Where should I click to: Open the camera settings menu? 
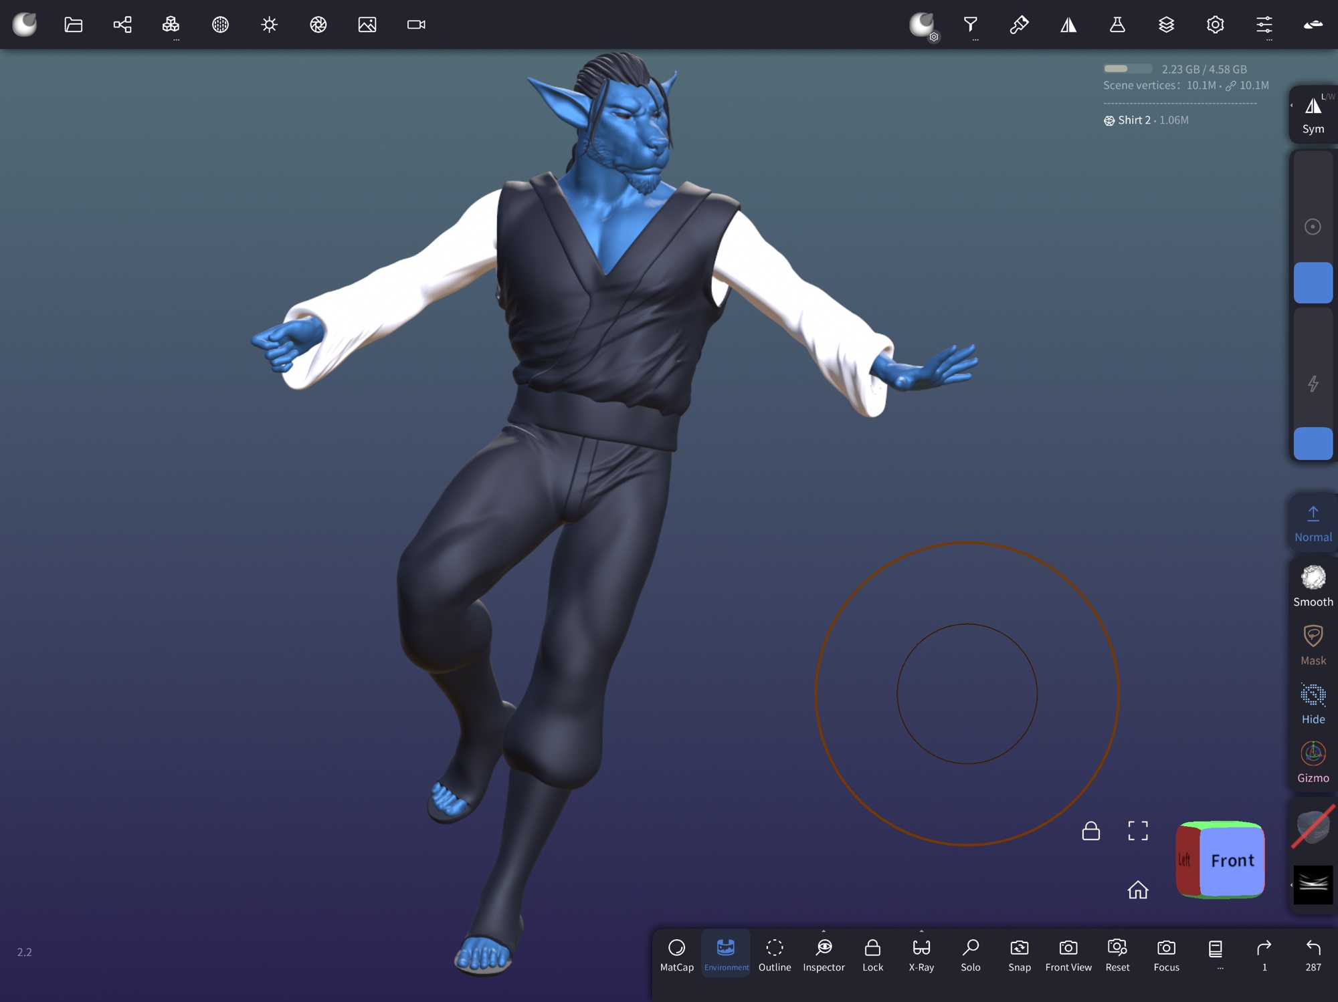click(416, 25)
